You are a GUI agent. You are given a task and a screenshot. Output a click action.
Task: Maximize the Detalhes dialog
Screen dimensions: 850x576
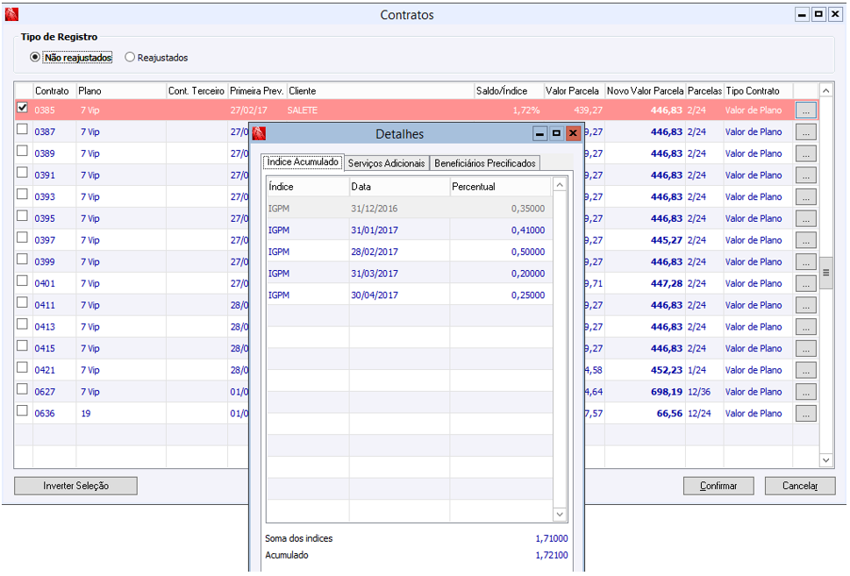click(556, 134)
